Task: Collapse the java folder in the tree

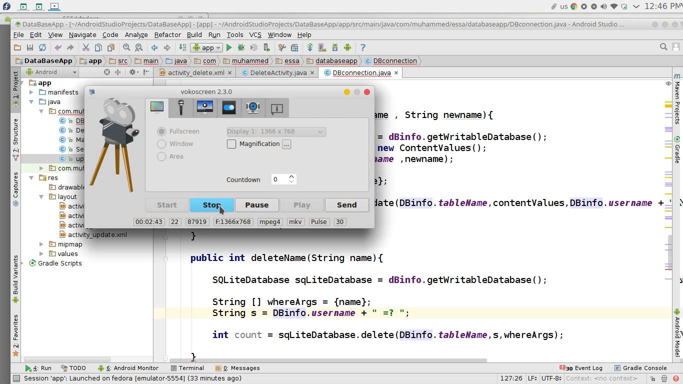Action: 31,102
